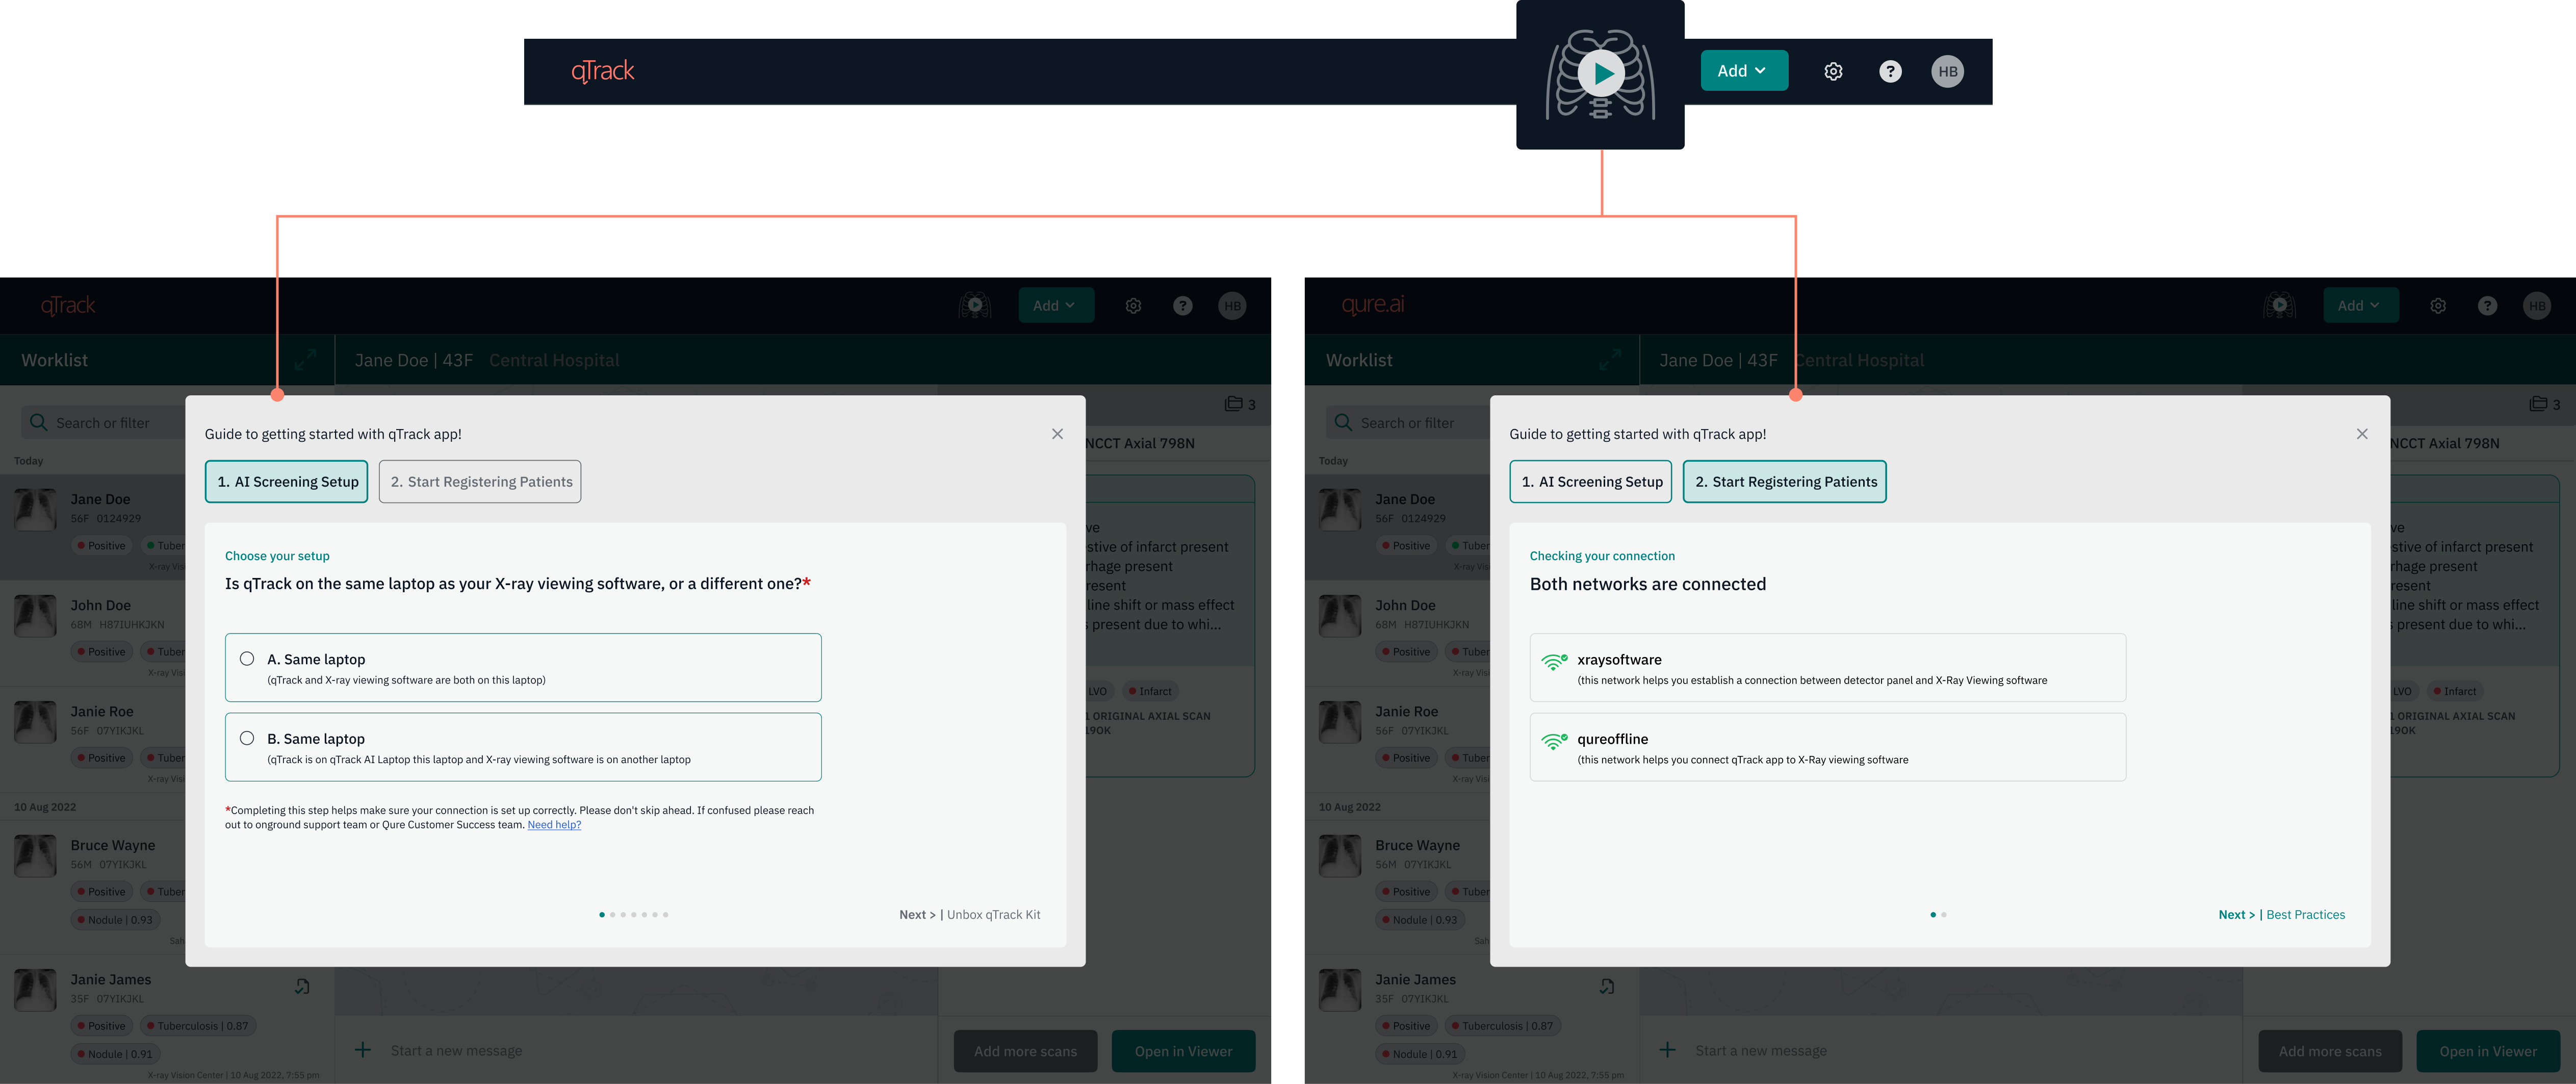The image size is (2576, 1084).
Task: Click the qTrack logo in the top enlarged bar
Action: pos(603,70)
